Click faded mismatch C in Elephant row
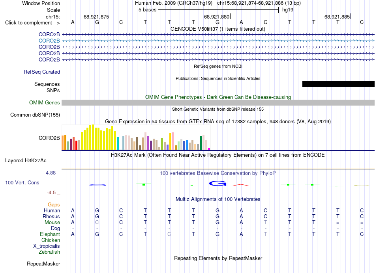 [169, 234]
